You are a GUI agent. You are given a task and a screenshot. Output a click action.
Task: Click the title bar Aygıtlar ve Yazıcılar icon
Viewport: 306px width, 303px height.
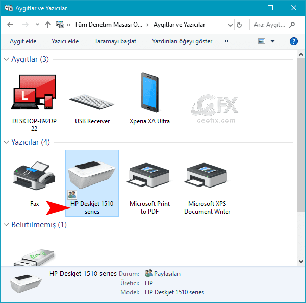[9, 8]
